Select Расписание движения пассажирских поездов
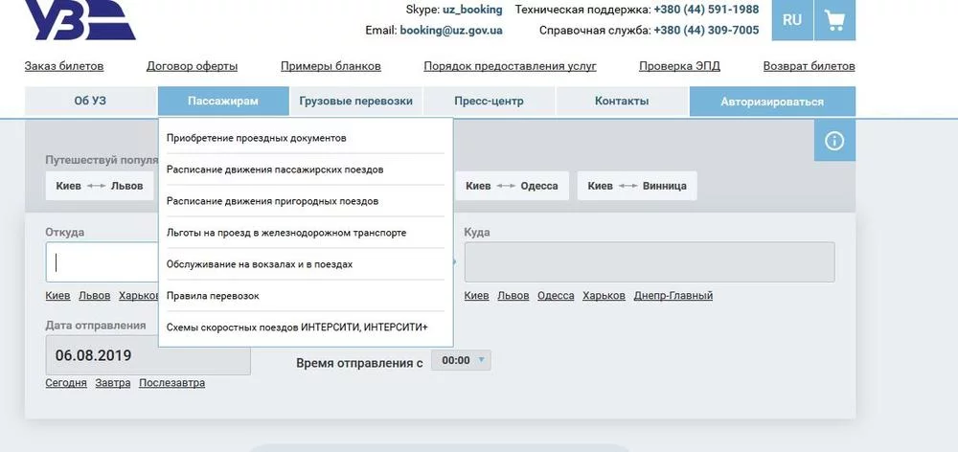The height and width of the screenshot is (452, 958). 306,169
